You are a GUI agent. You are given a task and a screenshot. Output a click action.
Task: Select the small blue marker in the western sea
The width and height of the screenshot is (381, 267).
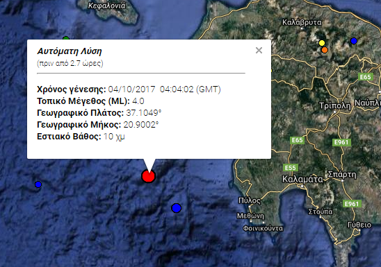coord(38,184)
